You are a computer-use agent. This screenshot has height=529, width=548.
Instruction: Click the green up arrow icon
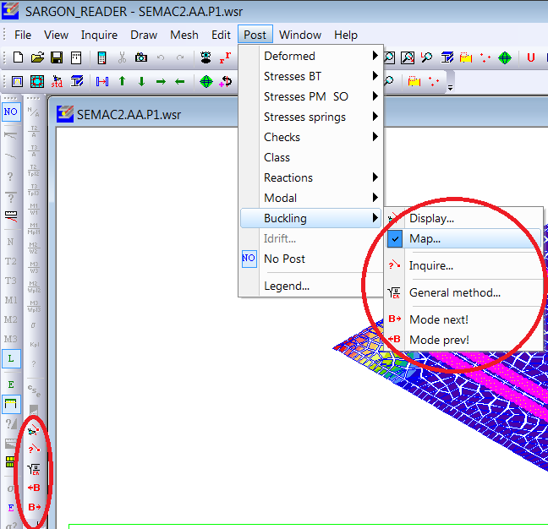pos(122,82)
